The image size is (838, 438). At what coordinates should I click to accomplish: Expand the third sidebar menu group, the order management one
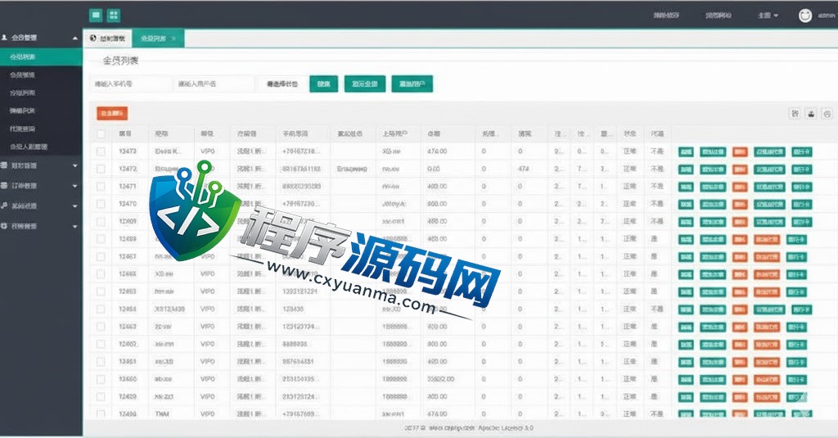pos(41,186)
